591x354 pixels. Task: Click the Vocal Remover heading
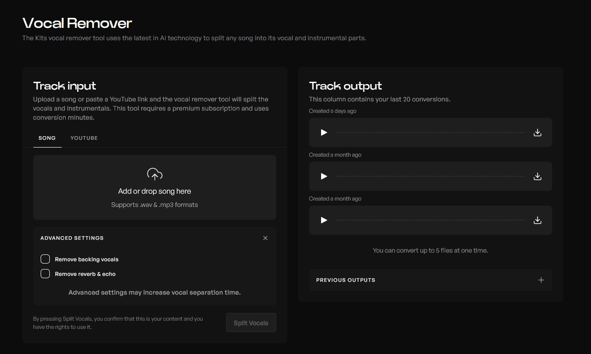[x=77, y=23]
